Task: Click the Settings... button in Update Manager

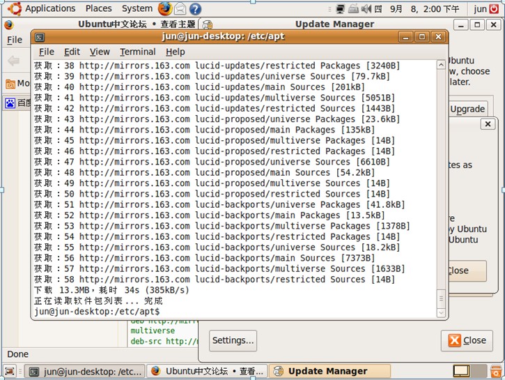Action: (x=233, y=340)
